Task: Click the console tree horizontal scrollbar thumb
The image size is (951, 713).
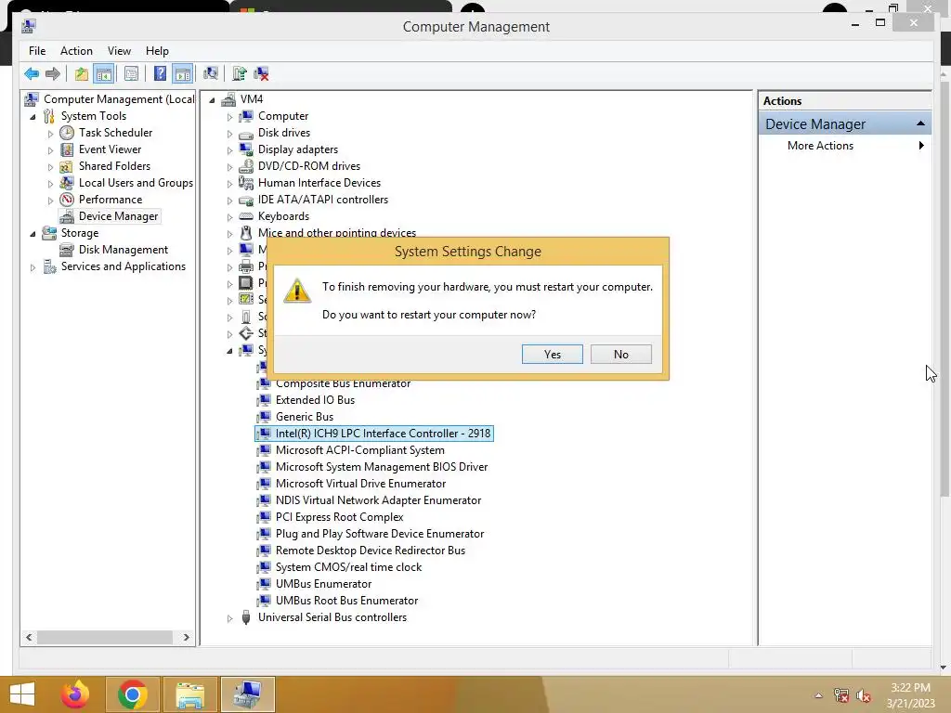Action: pos(104,637)
